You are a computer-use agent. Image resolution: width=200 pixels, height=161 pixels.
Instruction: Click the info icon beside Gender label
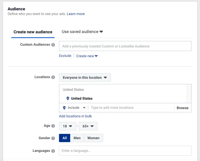click(53, 138)
